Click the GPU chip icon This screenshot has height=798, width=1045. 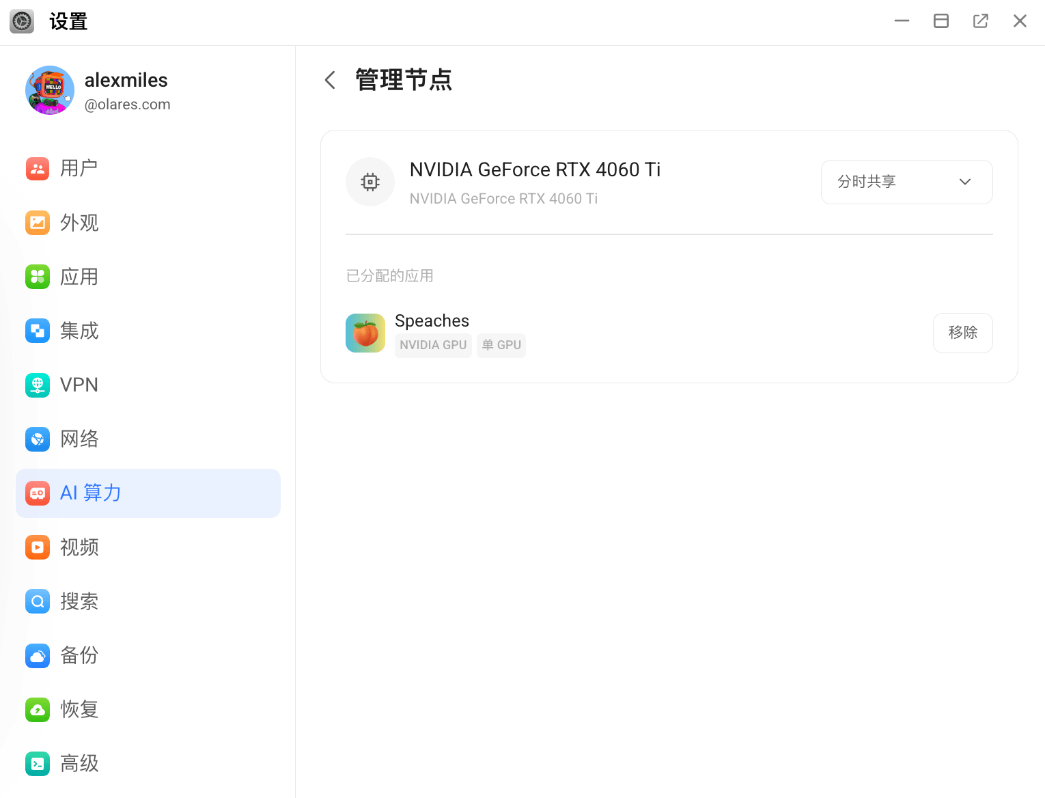(x=370, y=182)
